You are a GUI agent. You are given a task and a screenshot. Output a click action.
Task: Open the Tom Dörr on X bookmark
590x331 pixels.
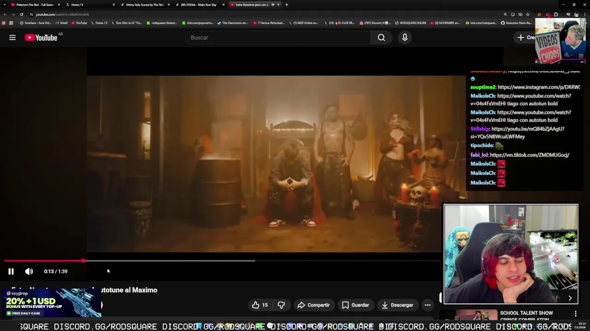click(127, 23)
